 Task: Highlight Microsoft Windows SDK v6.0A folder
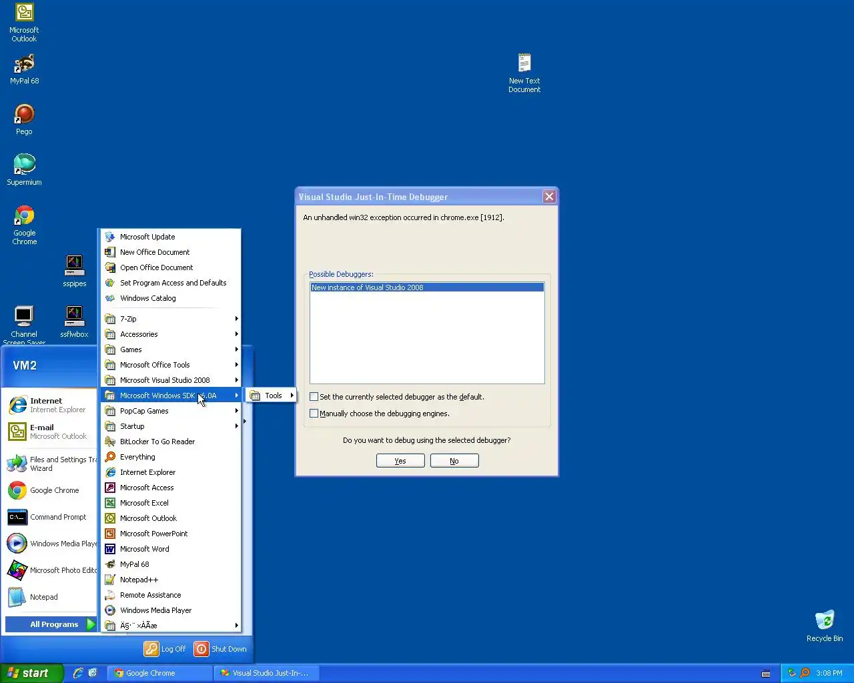(x=170, y=396)
